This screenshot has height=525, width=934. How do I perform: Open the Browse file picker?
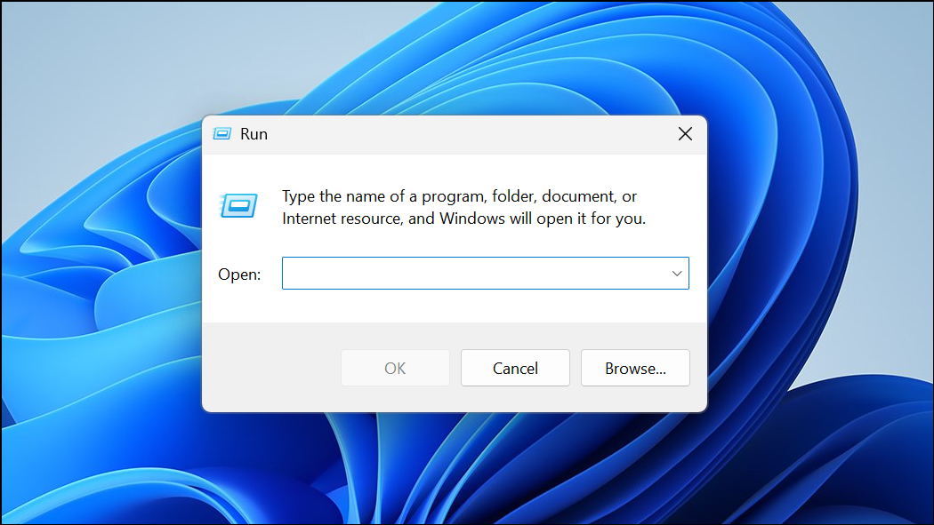pyautogui.click(x=635, y=367)
